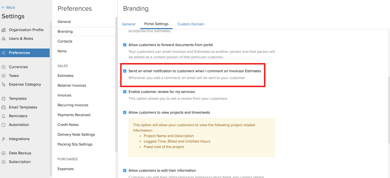Click the Reminders bell icon
This screenshot has height=178, width=390.
(4, 116)
